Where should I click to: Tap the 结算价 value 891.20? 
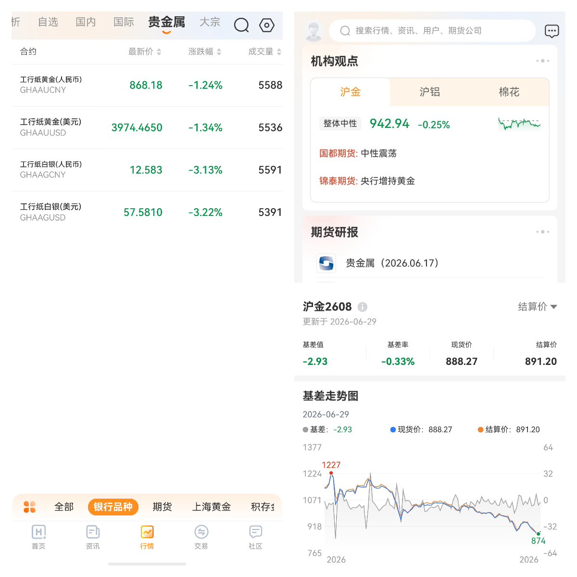pyautogui.click(x=541, y=362)
